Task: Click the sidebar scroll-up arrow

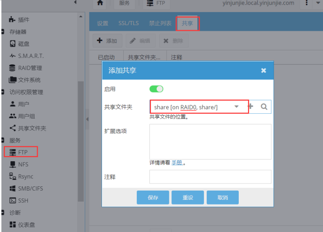Action: 81,16
